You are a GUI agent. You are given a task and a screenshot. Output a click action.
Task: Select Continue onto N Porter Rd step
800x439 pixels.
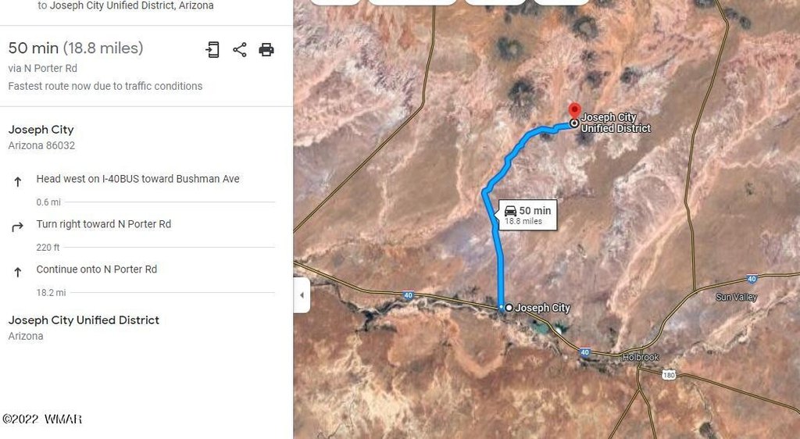96,269
